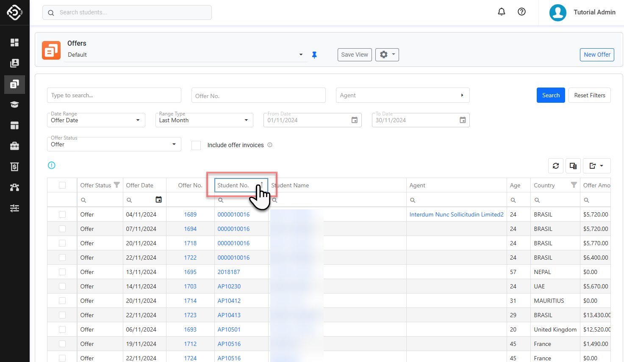Click the Search students input field

(x=131, y=12)
